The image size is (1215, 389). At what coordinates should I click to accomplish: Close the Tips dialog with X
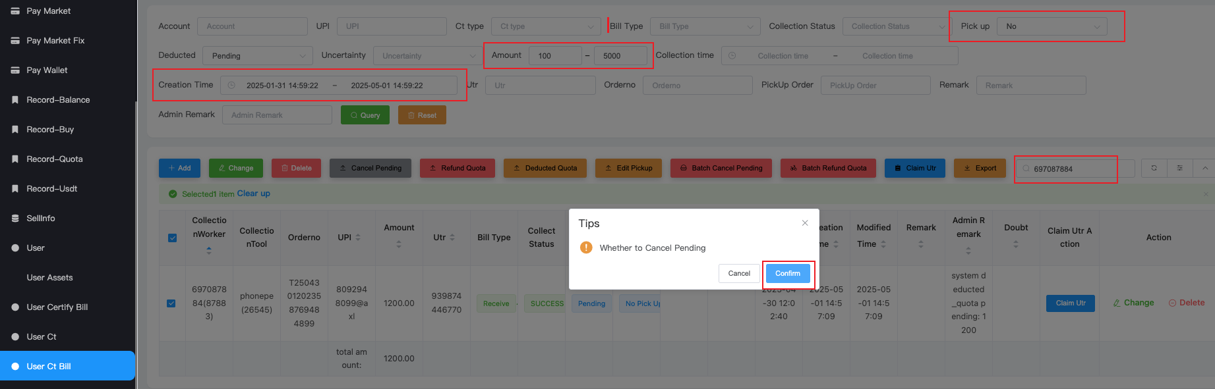point(805,223)
